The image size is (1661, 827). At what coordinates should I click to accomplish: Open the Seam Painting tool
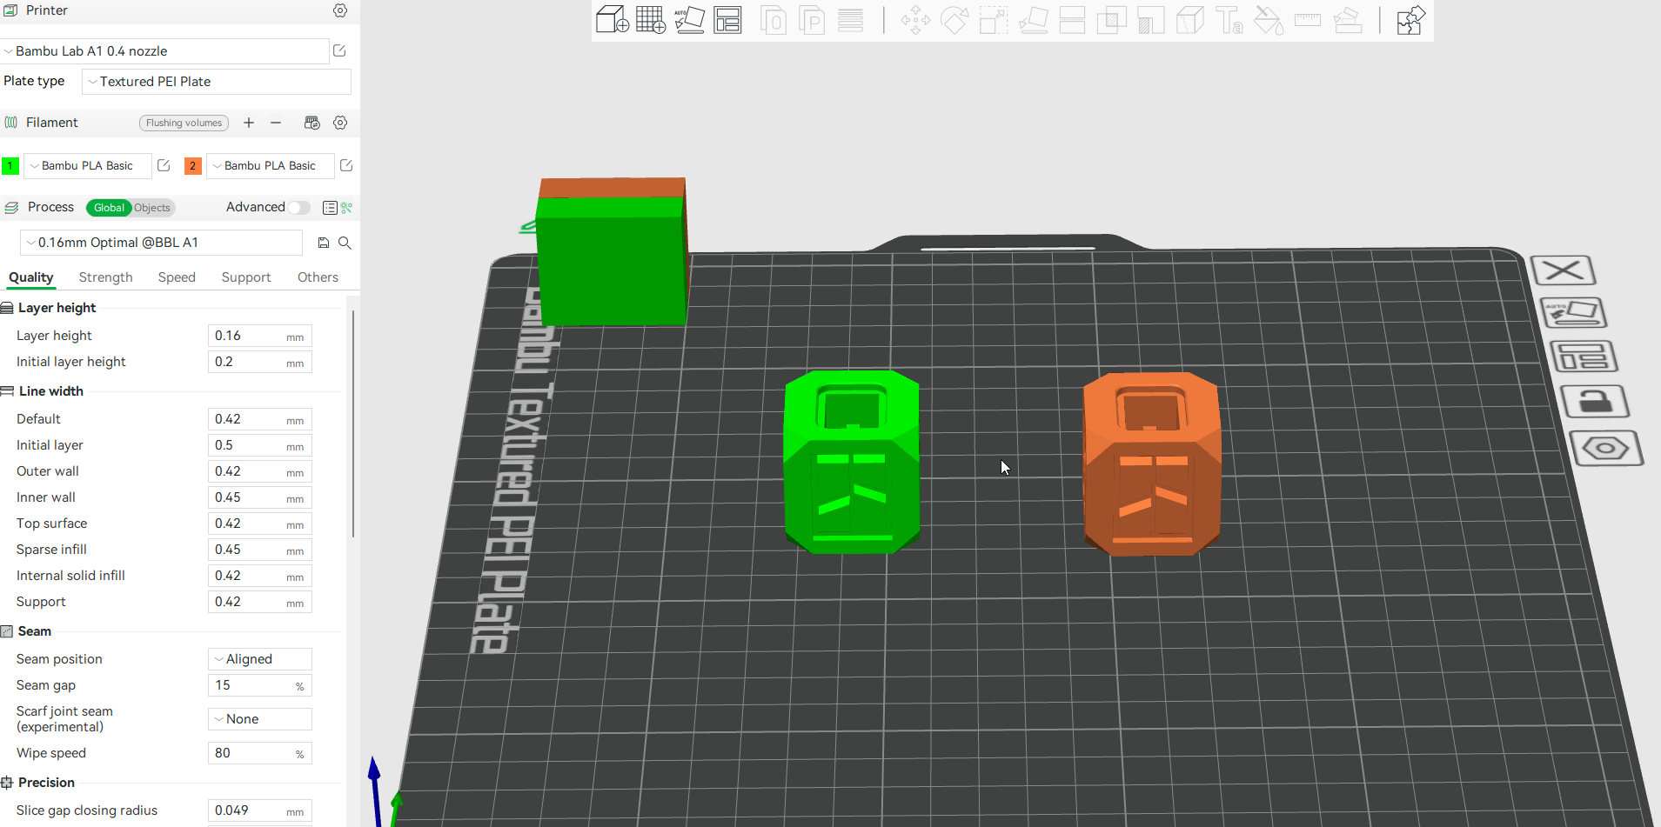click(1189, 19)
